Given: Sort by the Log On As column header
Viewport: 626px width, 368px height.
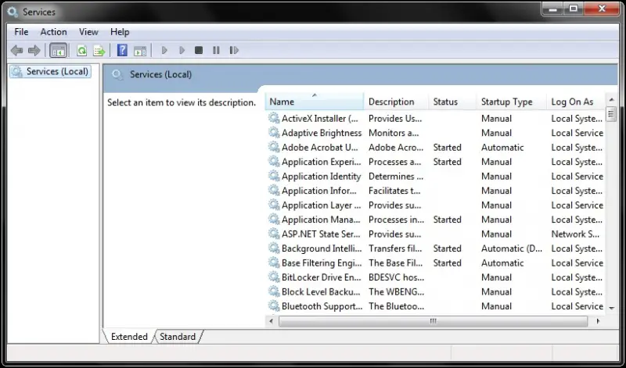Looking at the screenshot, I should (576, 102).
